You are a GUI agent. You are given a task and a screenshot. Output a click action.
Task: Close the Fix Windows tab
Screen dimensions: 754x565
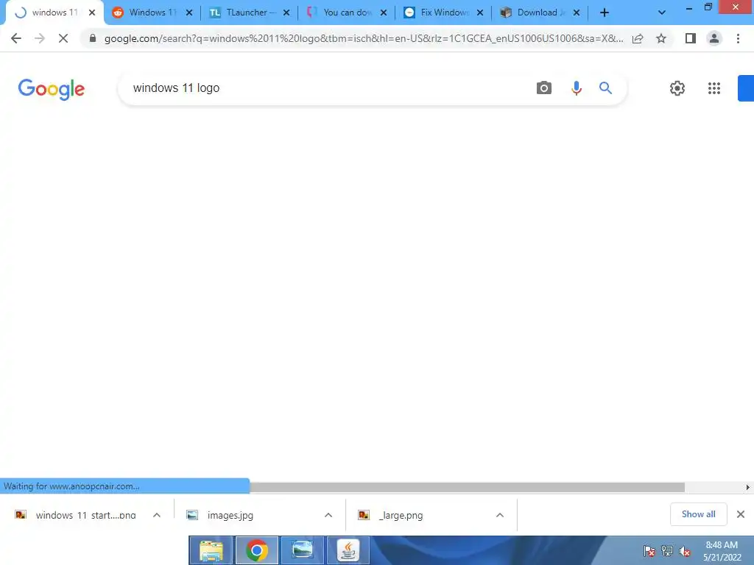(480, 13)
